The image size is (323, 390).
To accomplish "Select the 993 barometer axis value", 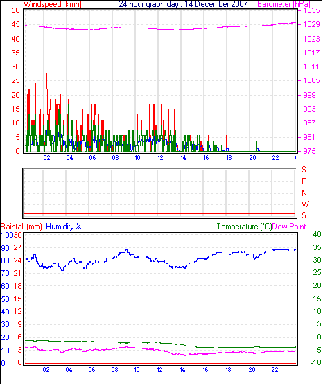I will click(309, 109).
